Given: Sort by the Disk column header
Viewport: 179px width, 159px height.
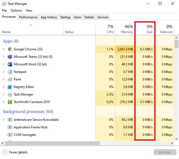Looking at the screenshot, I should [x=145, y=29].
